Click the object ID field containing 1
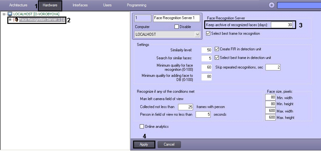Screen dimensions: 321x153 tap(143, 18)
